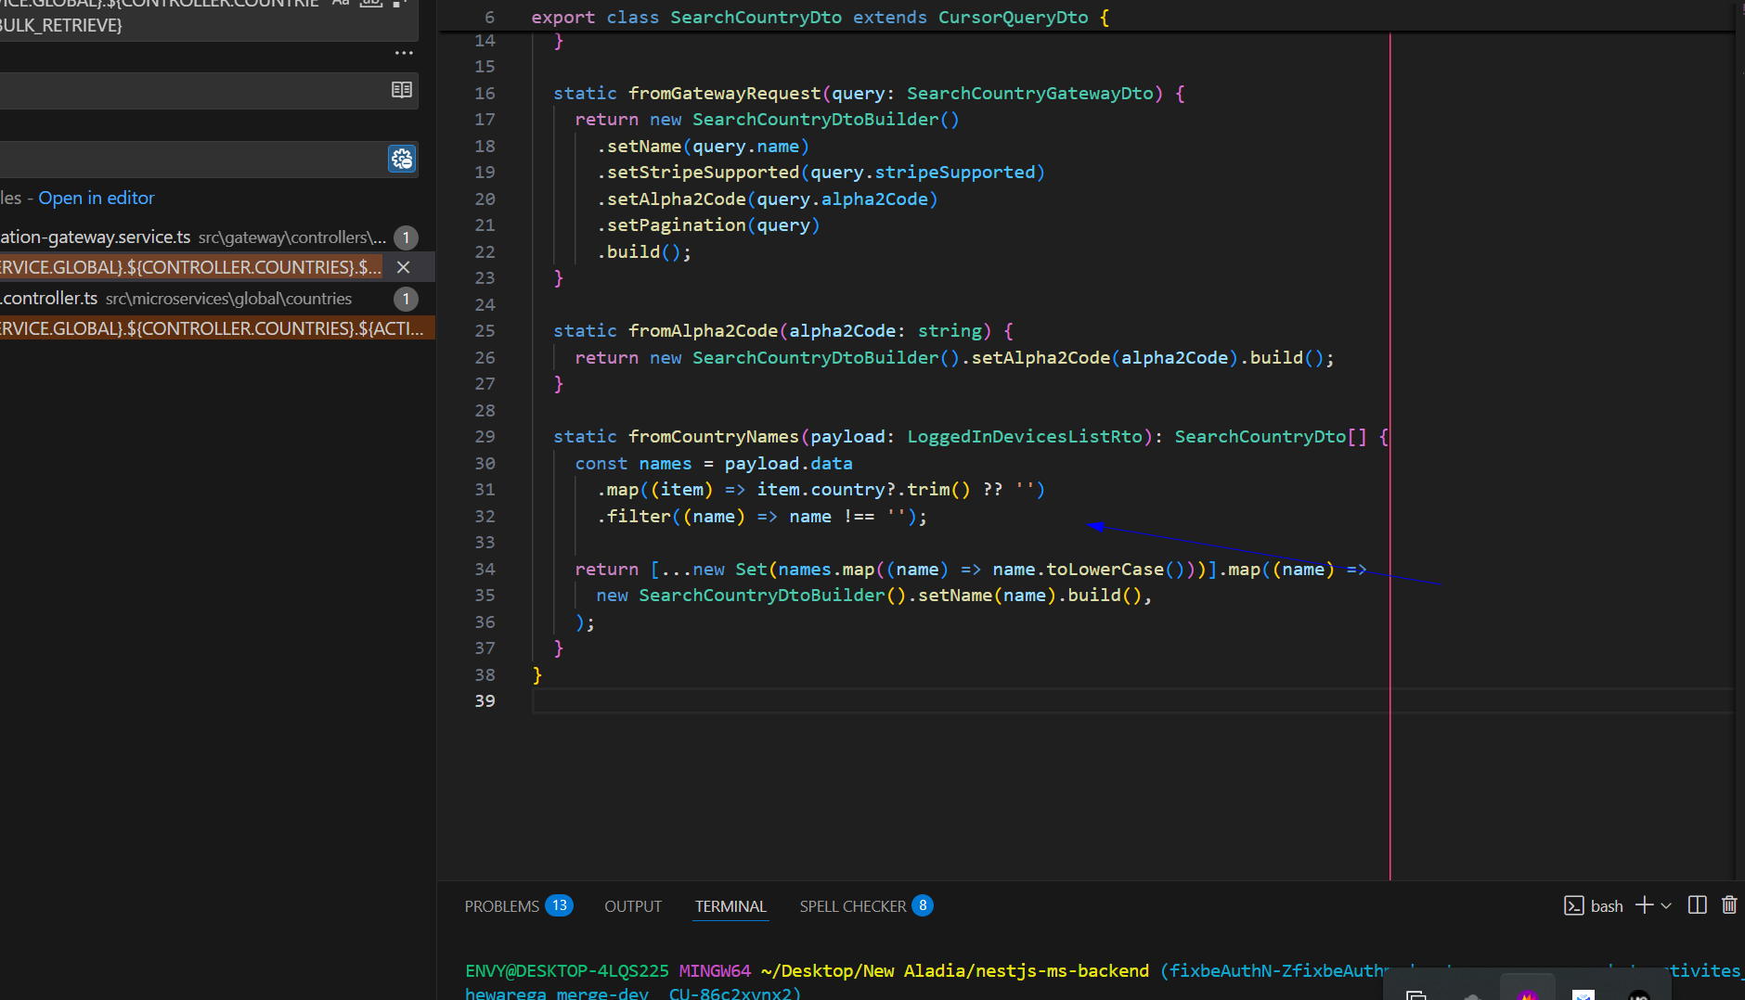
Task: Click the terminal path '~/Desktop/New Aladia/nestjs-ms-backend'
Action: 954,970
